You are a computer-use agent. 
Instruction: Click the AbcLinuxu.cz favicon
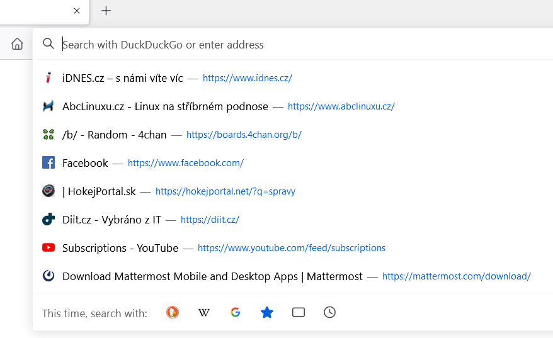pos(48,106)
